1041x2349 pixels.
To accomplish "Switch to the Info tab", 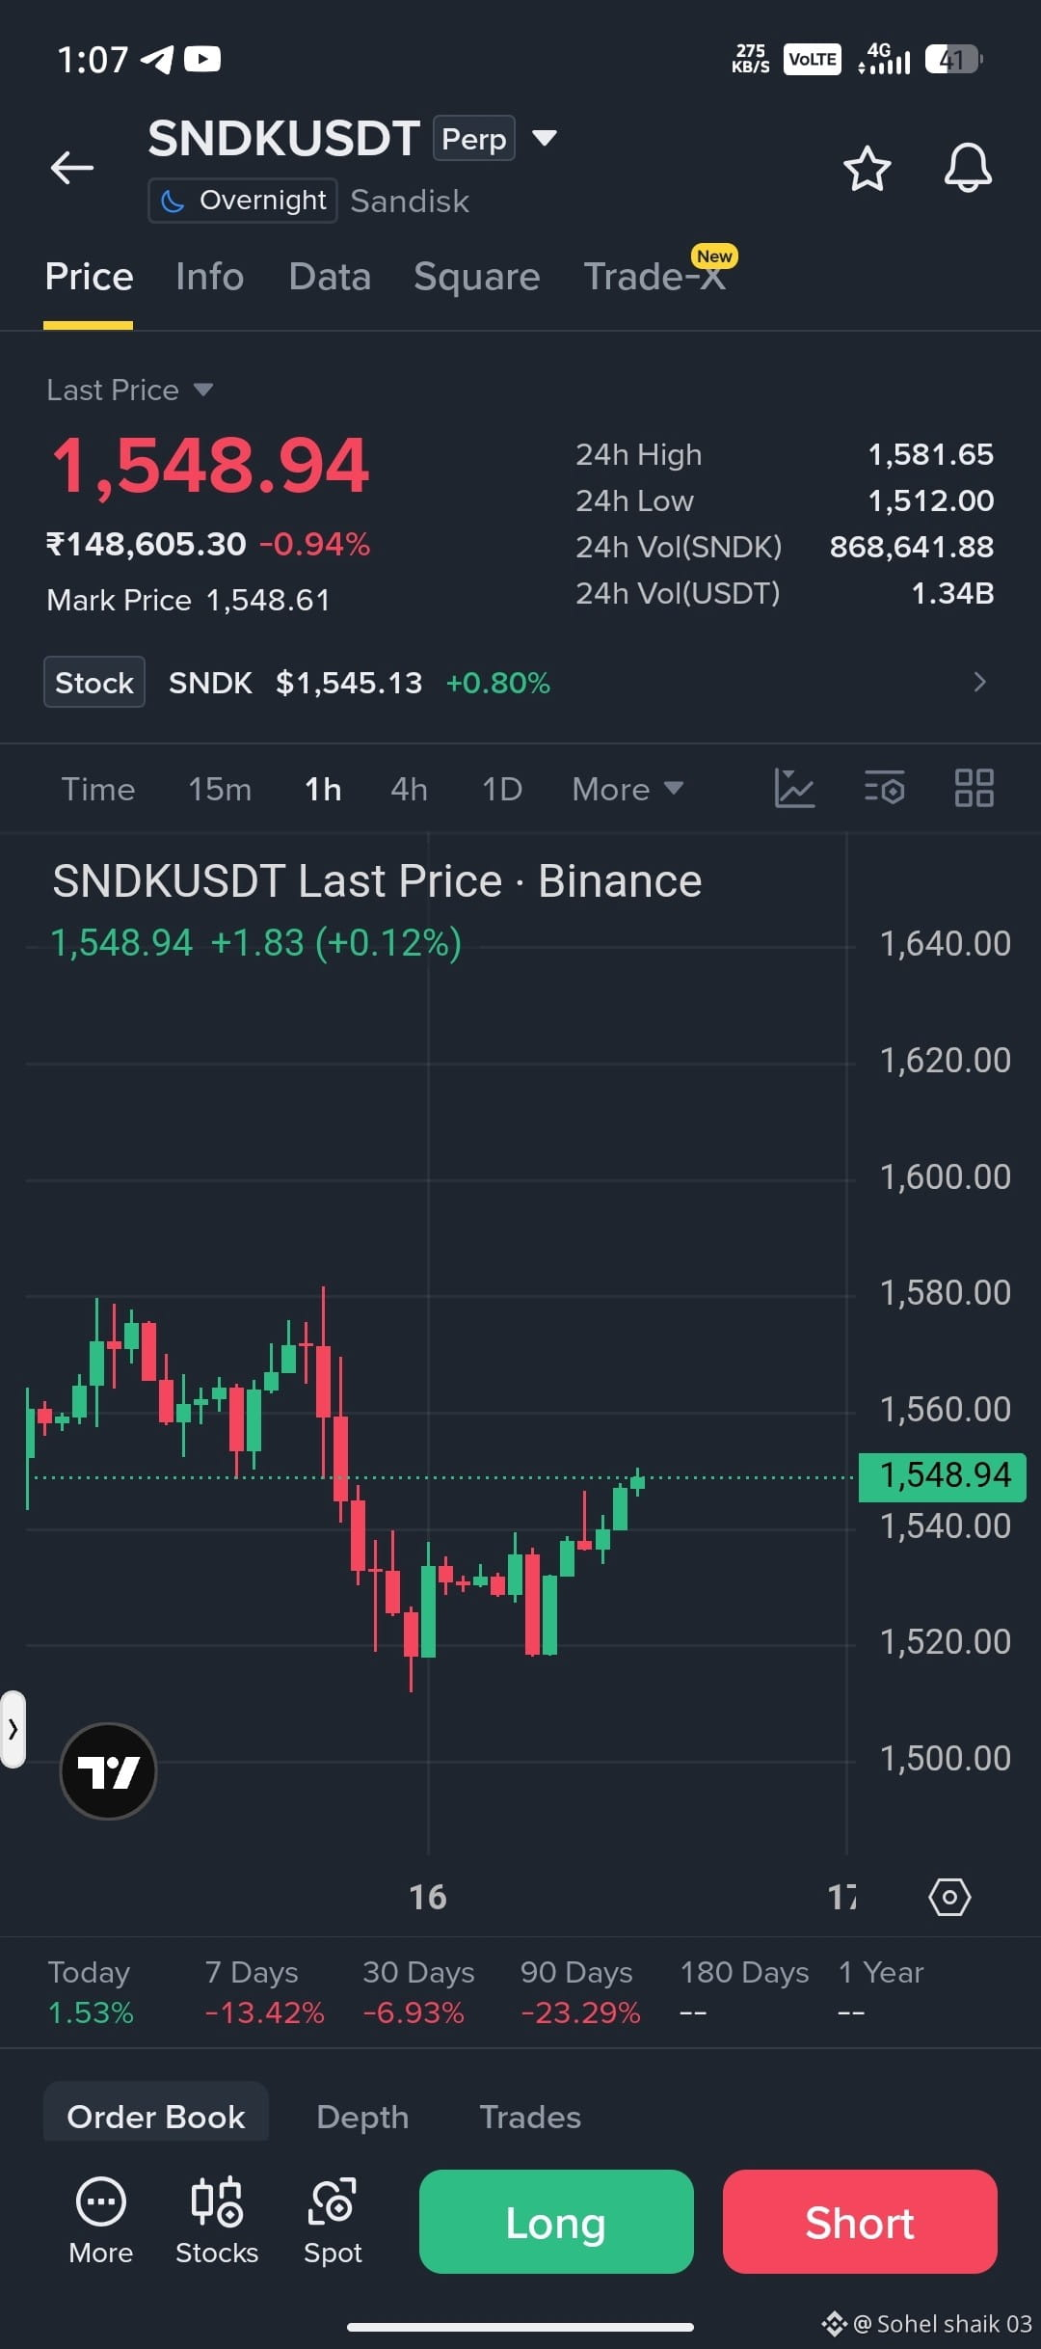I will [210, 277].
